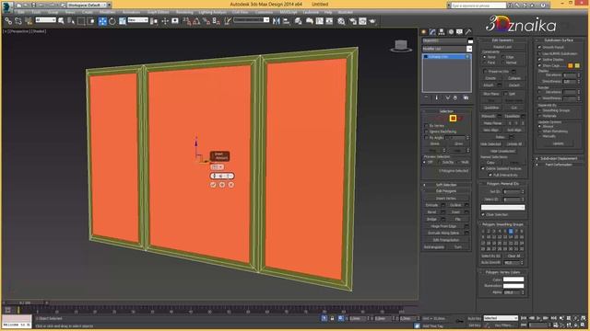Screen dimensions: 590x331
Task: Activate the Select and Move tool
Action: pyautogui.click(x=102, y=21)
